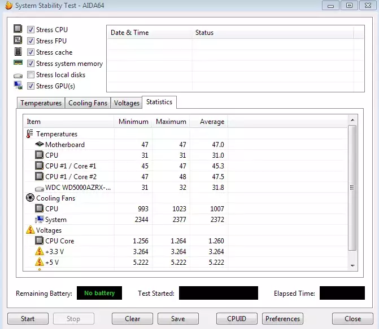Click the Date & Time column header
This screenshot has width=379, height=329.
[149, 33]
